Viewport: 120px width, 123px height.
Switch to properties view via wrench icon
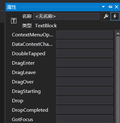[106, 16]
